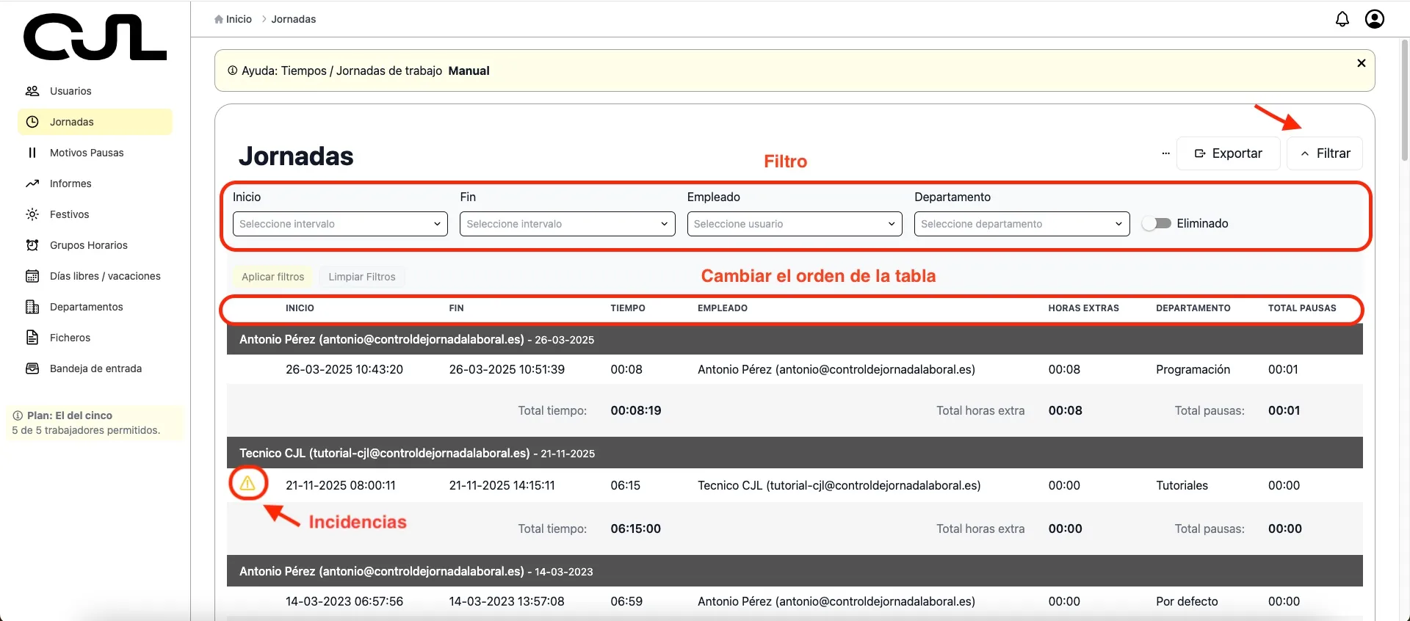Click the Usuarios people icon in sidebar

tap(32, 91)
